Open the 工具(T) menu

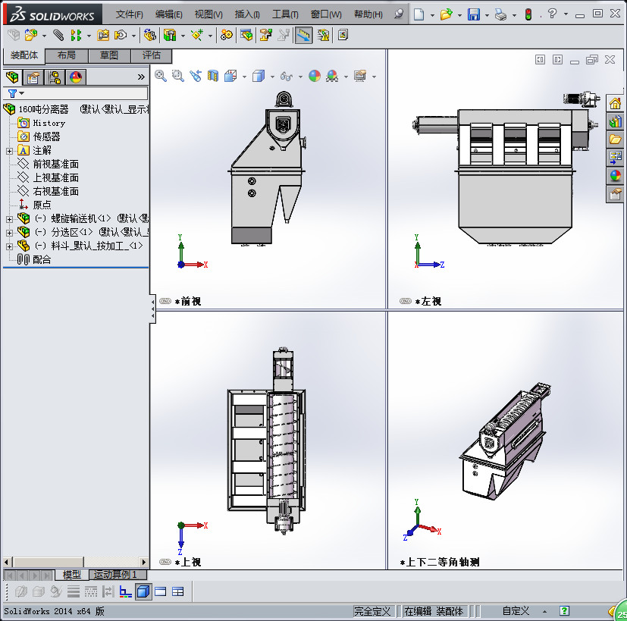click(285, 15)
